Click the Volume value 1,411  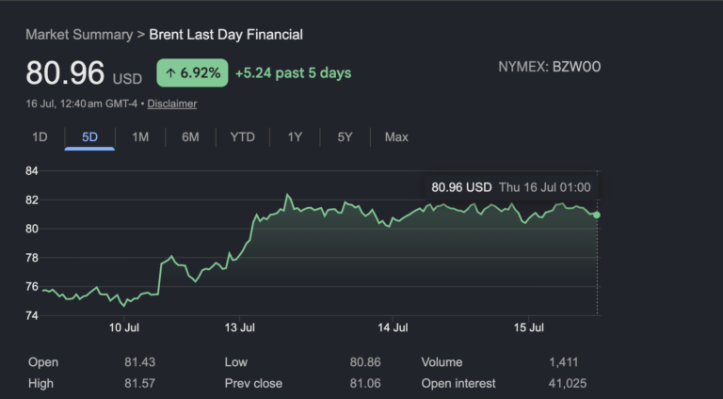tap(564, 362)
